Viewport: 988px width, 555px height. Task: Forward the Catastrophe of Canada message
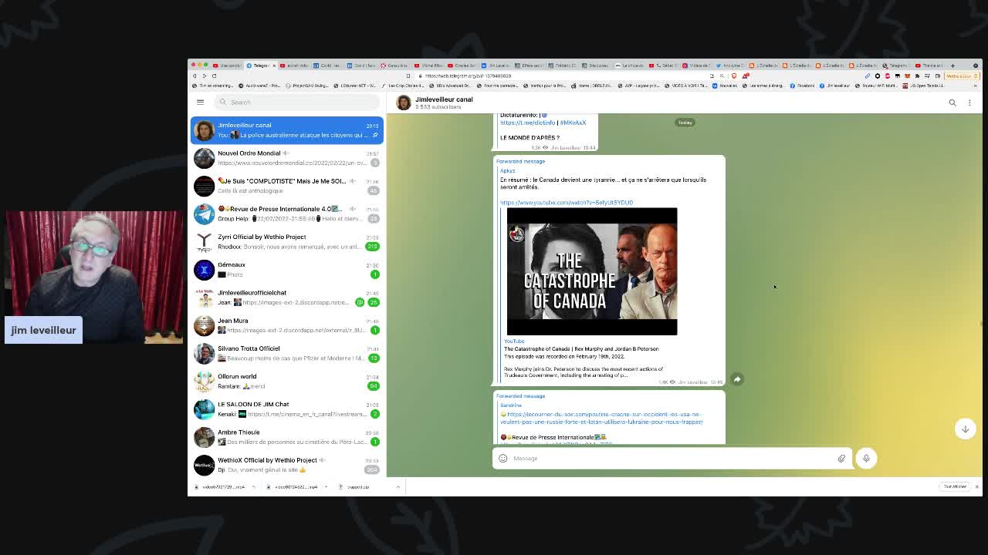click(x=737, y=379)
